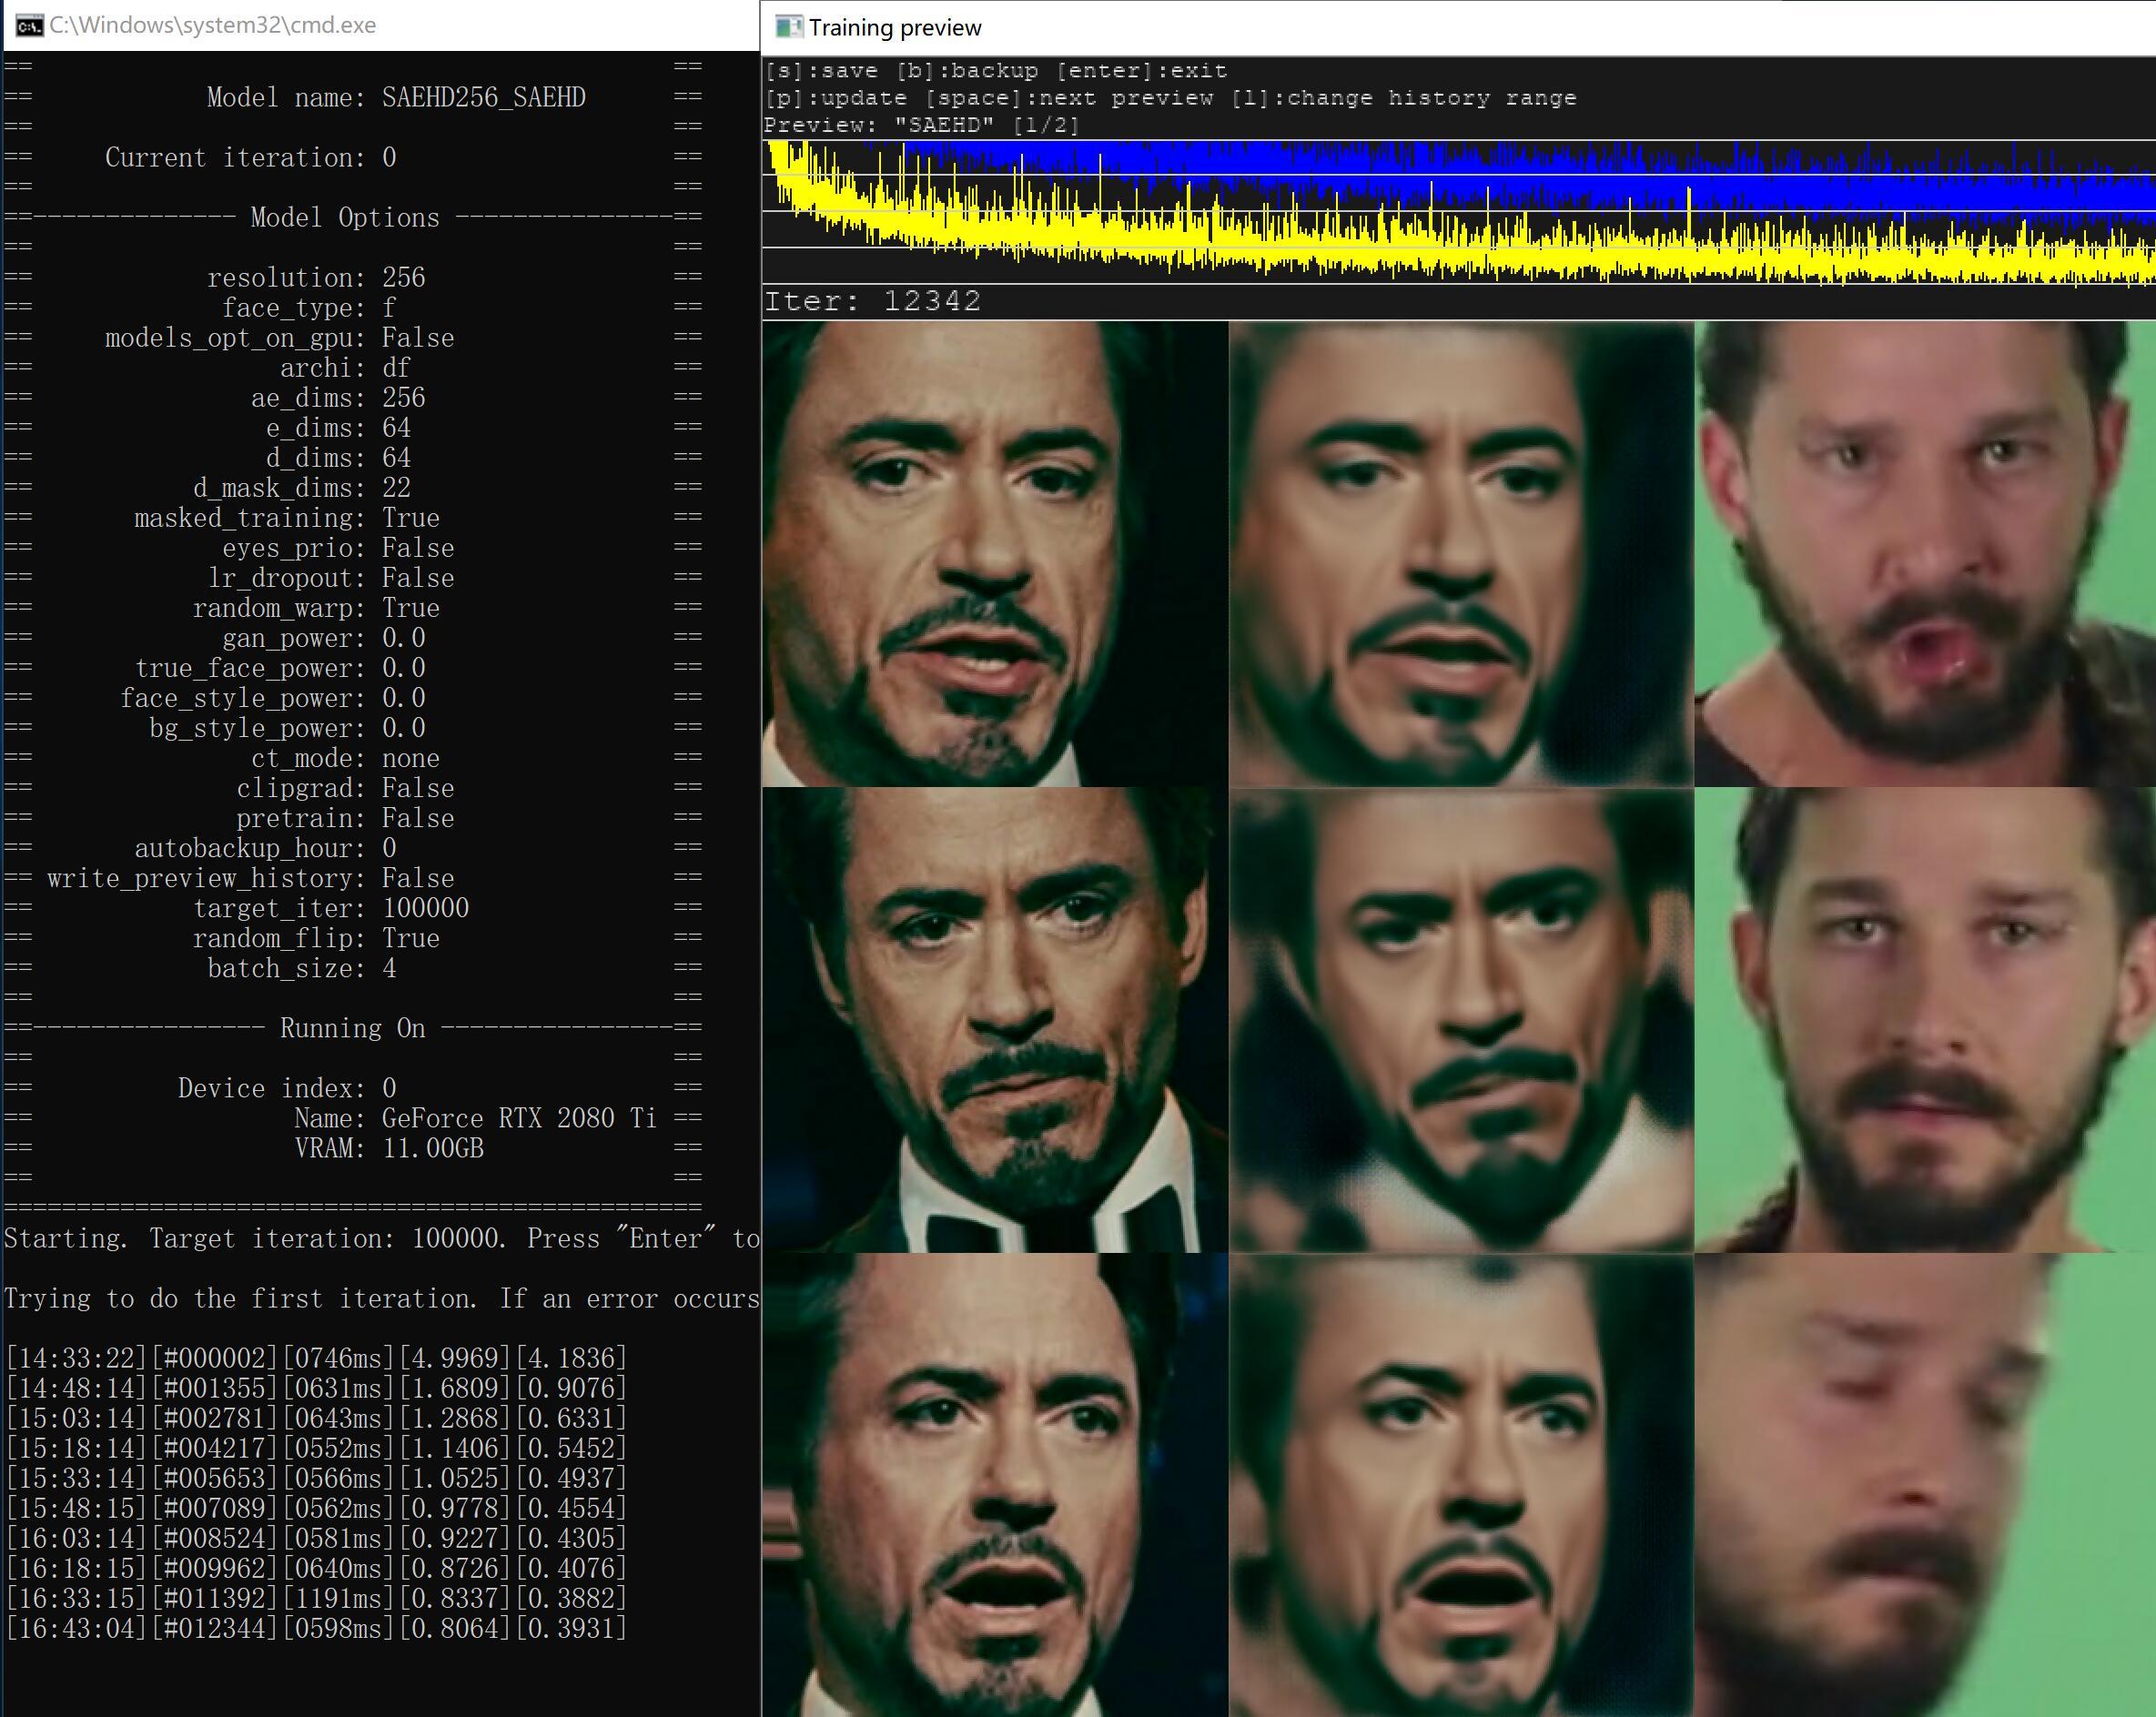Click the 'archi: df' line

point(345,367)
